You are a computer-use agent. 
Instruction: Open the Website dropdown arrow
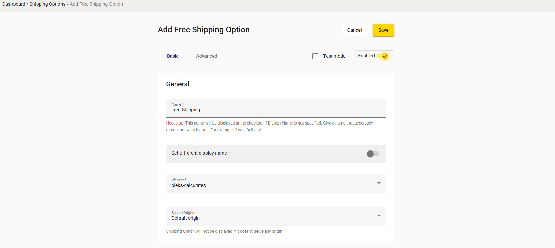coord(379,183)
